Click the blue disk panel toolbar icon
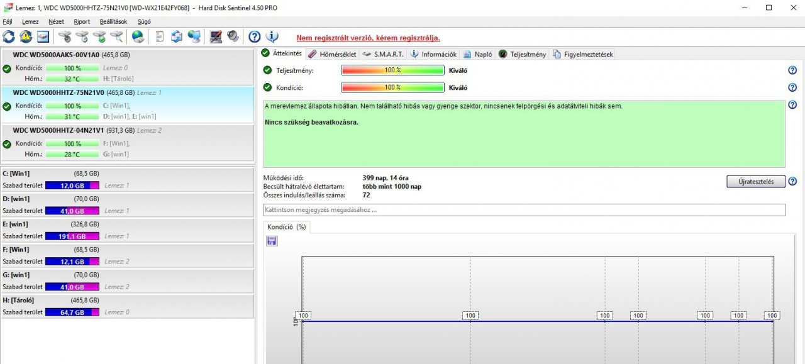 coord(43,36)
